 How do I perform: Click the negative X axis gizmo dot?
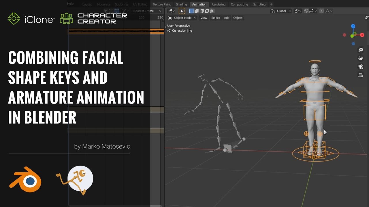(x=344, y=35)
